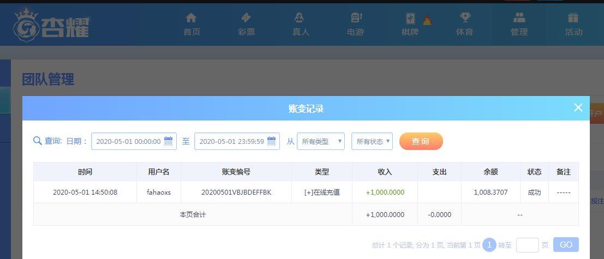
Task: Click the 收入 column header
Action: pos(385,172)
